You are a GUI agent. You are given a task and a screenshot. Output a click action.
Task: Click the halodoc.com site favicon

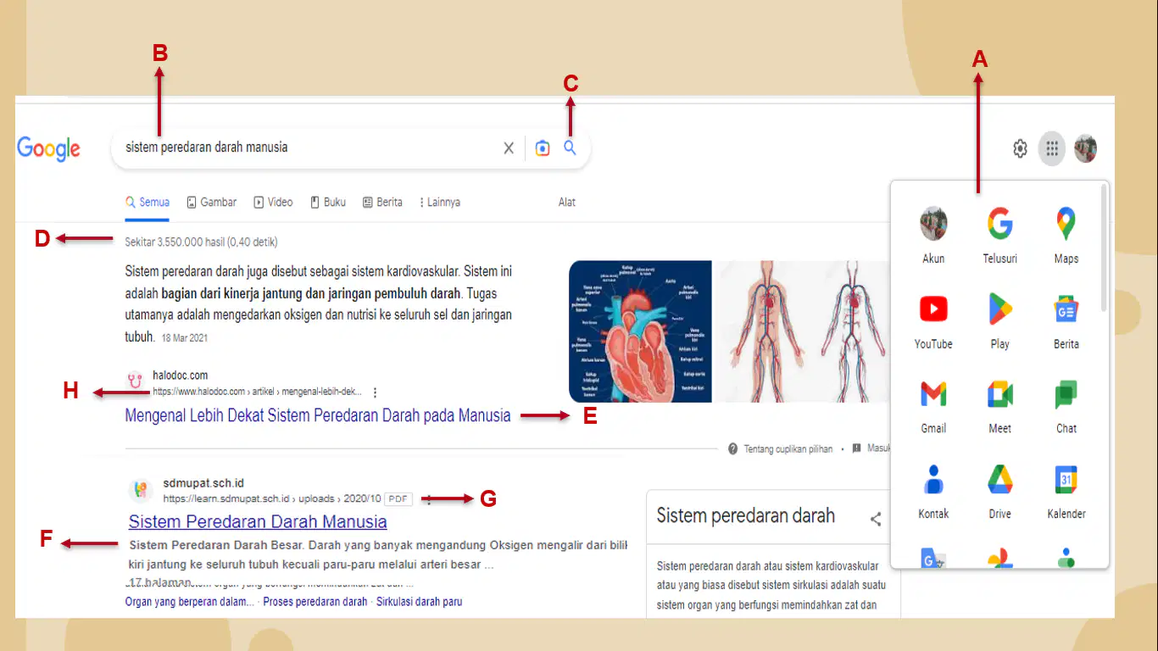[136, 381]
